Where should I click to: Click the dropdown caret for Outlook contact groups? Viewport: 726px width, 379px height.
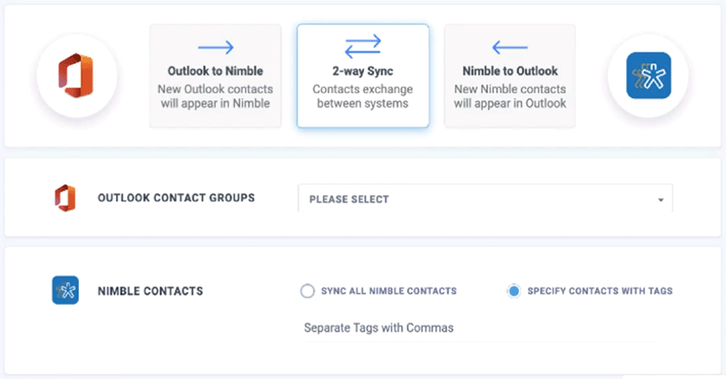pos(661,199)
